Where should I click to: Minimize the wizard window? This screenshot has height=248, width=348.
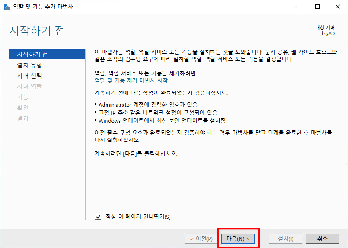coord(297,7)
